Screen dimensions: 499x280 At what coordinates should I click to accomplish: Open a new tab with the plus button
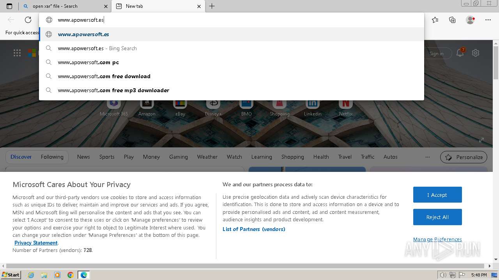[x=212, y=6]
